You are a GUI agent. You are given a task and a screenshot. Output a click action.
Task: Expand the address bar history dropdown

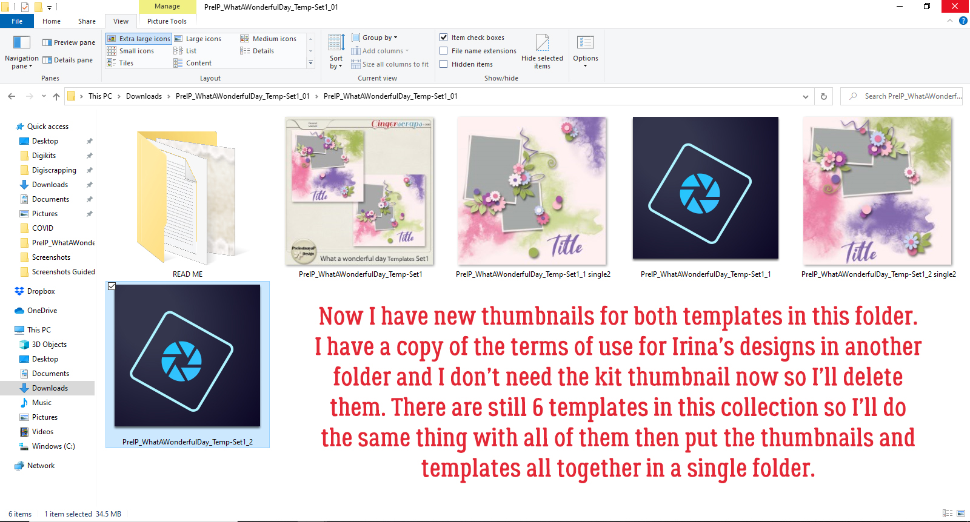pyautogui.click(x=806, y=96)
